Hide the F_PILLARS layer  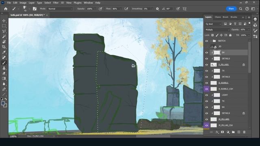point(207,65)
